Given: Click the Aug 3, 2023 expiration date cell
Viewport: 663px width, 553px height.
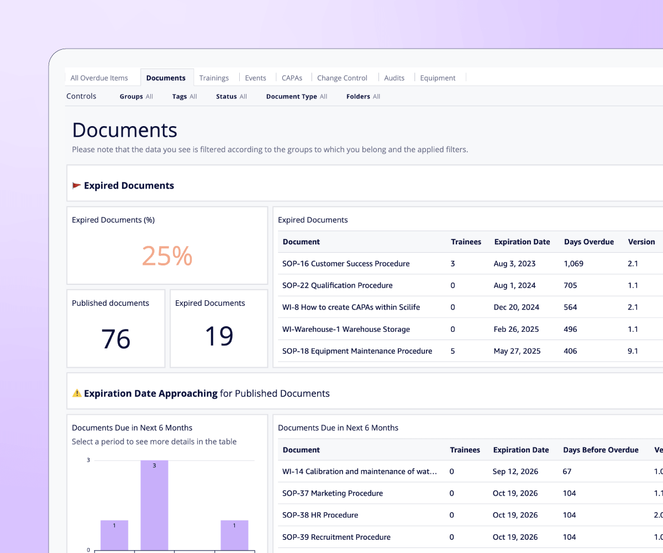Looking at the screenshot, I should (x=514, y=264).
